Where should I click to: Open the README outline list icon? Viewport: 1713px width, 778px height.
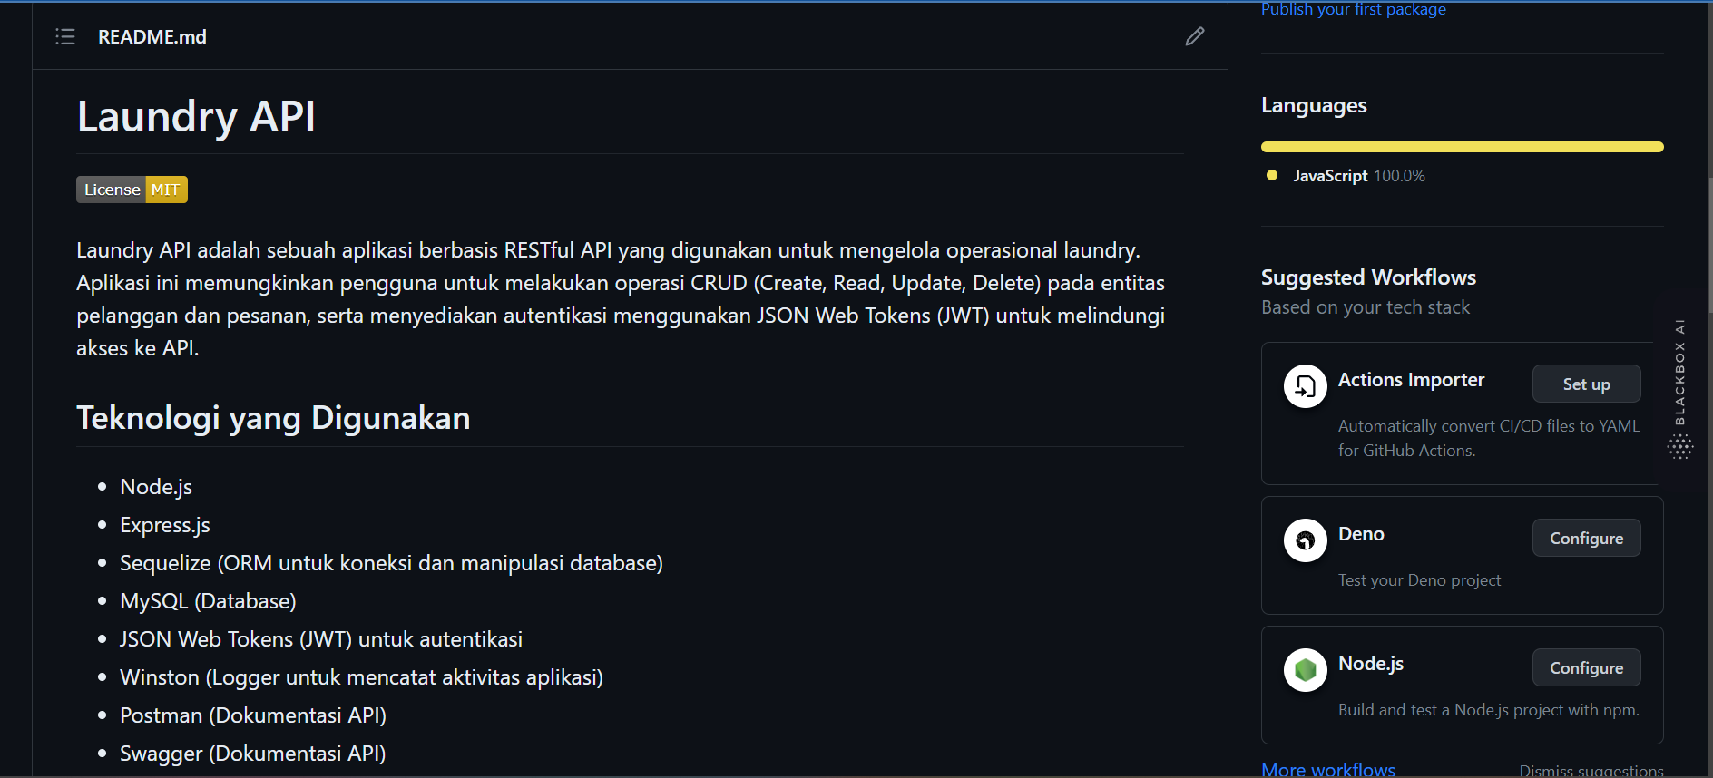click(x=65, y=36)
